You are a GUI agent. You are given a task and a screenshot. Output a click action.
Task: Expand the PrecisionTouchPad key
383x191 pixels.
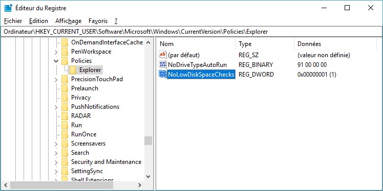point(56,80)
